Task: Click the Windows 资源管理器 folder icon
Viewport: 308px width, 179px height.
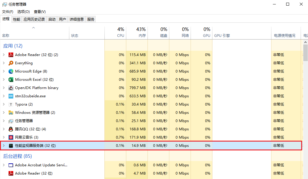Action: (11, 112)
